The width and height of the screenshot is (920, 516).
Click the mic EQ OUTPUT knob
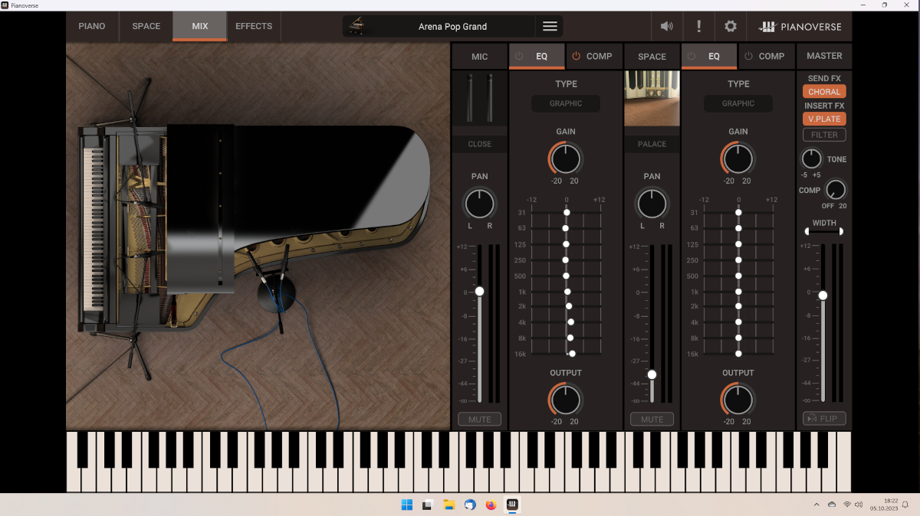click(x=566, y=400)
